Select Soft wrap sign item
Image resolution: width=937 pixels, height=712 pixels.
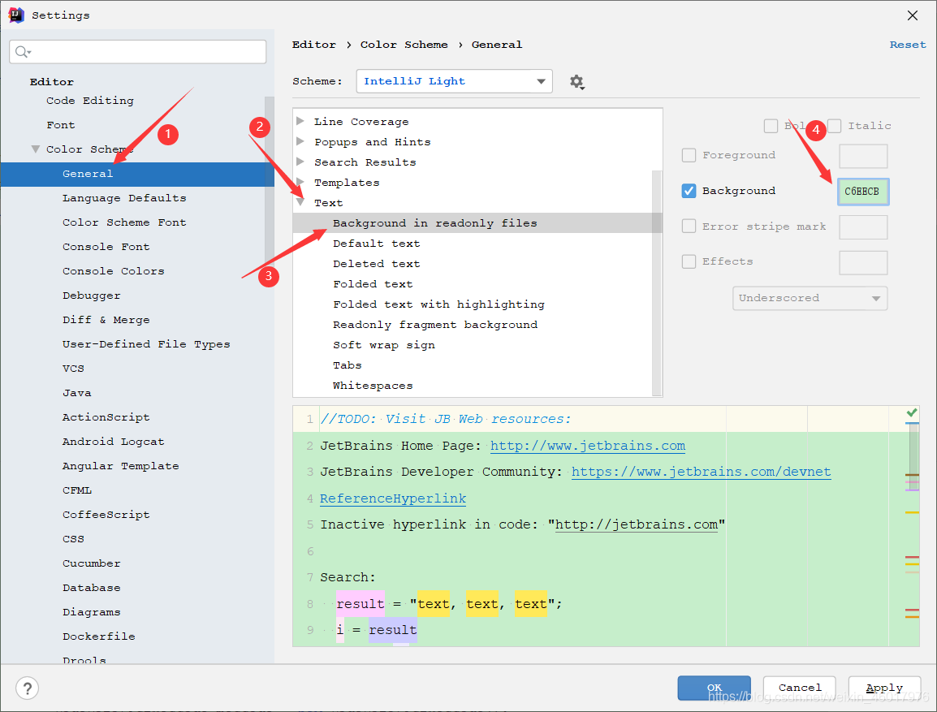383,345
